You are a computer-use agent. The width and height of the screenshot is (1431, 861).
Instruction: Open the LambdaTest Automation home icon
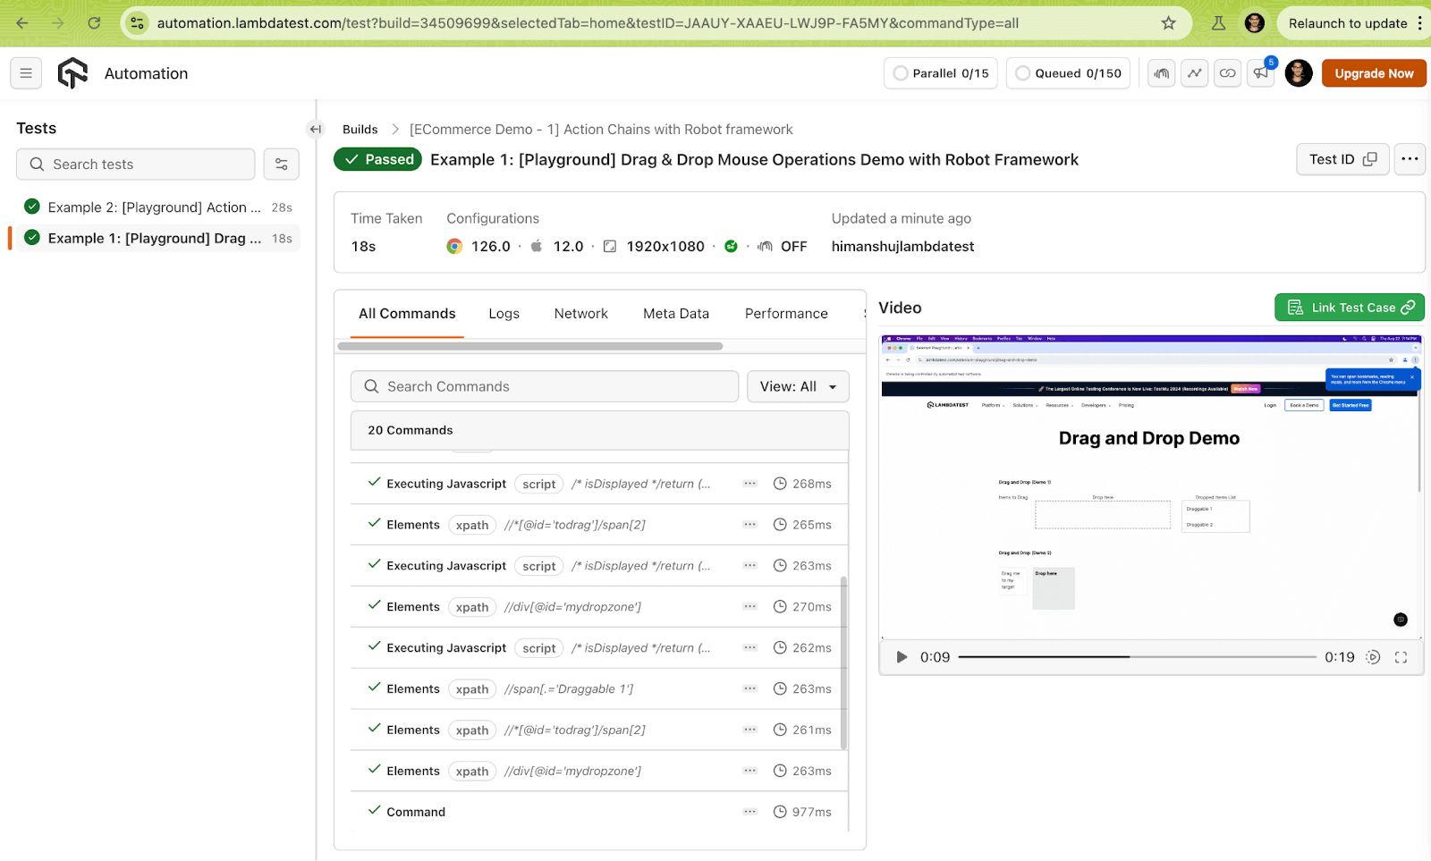click(x=72, y=73)
